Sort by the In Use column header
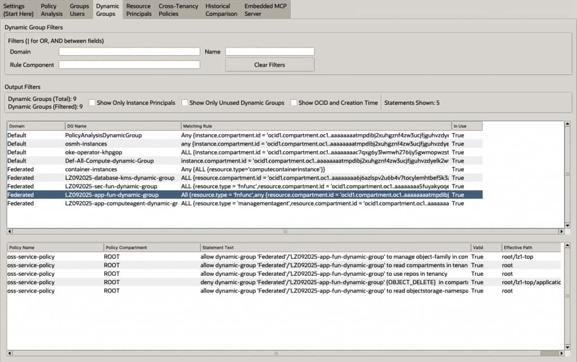 click(x=467, y=126)
